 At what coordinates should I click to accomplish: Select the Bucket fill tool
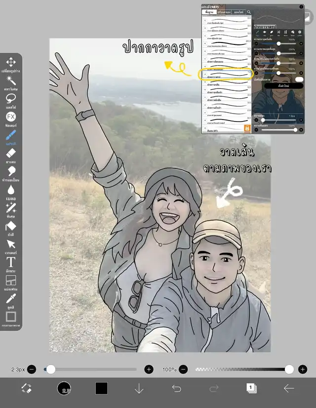pos(10,226)
